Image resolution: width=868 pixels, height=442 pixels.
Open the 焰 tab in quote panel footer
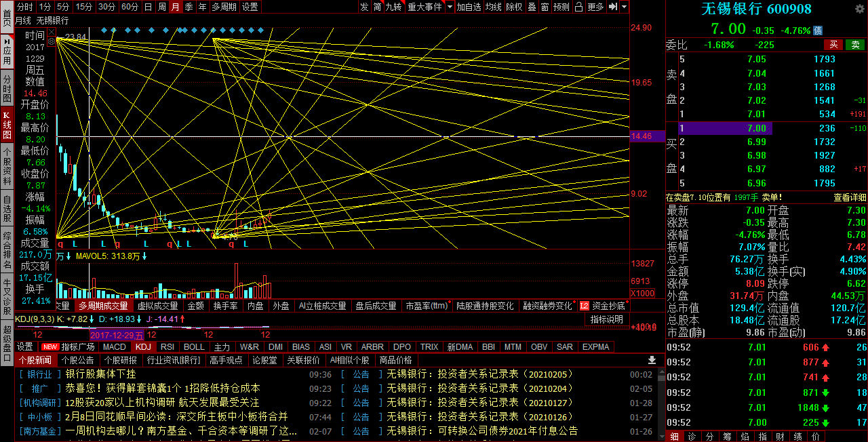744,437
